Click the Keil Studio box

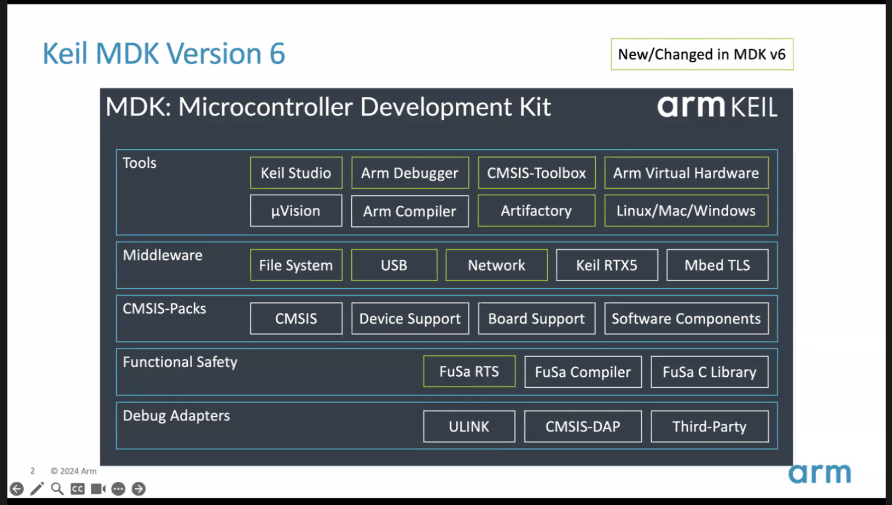pyautogui.click(x=296, y=173)
